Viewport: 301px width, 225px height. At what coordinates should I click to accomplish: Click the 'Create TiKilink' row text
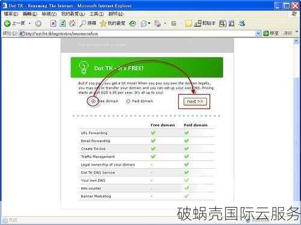pos(93,149)
